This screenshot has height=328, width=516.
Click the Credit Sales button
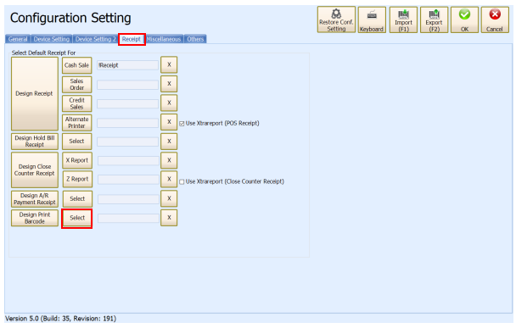[x=76, y=103]
